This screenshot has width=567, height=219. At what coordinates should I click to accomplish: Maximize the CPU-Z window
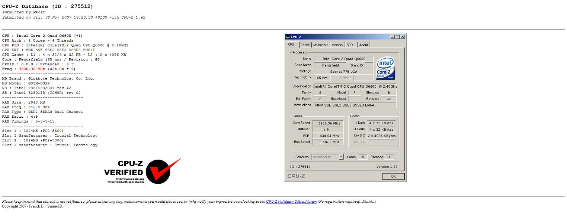point(397,37)
